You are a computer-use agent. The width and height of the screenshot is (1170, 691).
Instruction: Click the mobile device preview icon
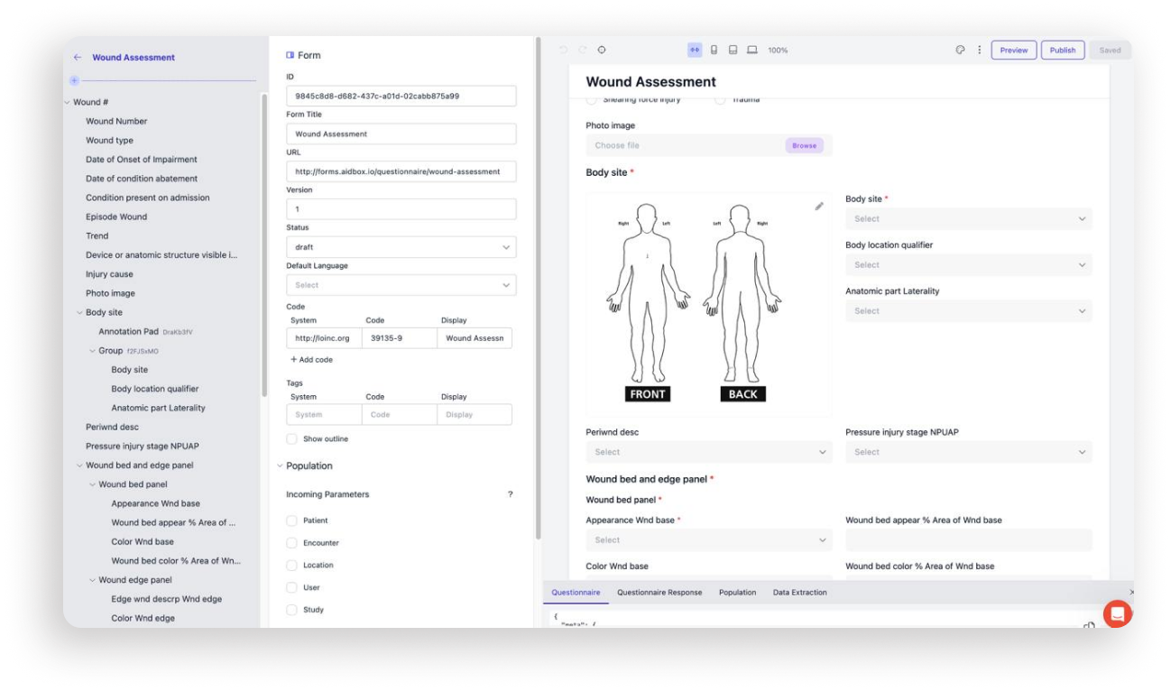click(x=714, y=51)
